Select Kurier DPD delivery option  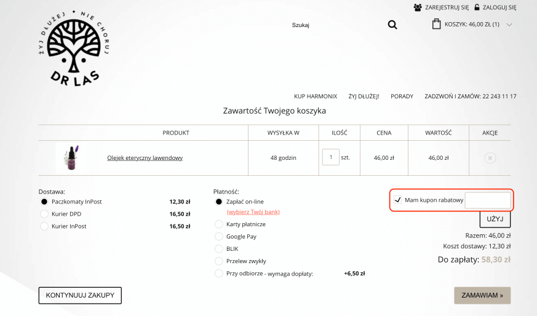(44, 214)
